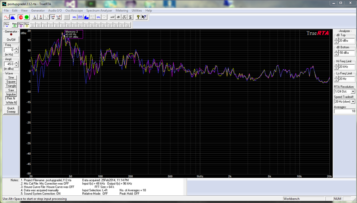
Task: Switch to oscilloscope sine-wave view icon
Action: (x=7, y=17)
